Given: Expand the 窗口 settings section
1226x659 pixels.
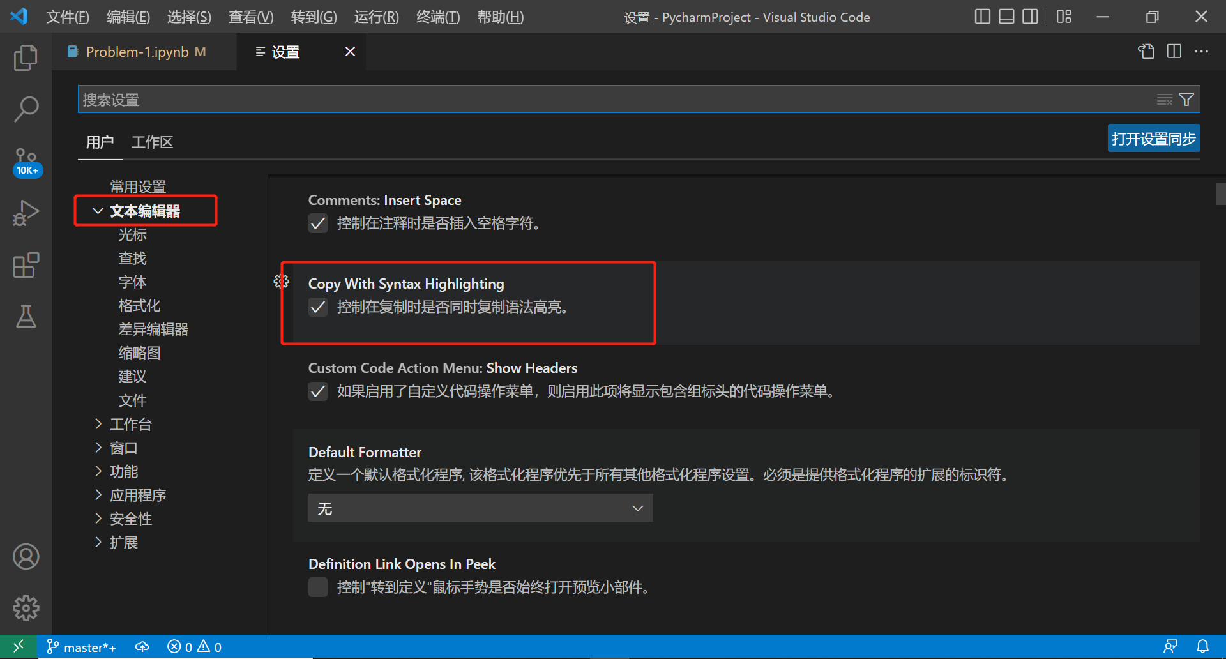Looking at the screenshot, I should pos(98,448).
